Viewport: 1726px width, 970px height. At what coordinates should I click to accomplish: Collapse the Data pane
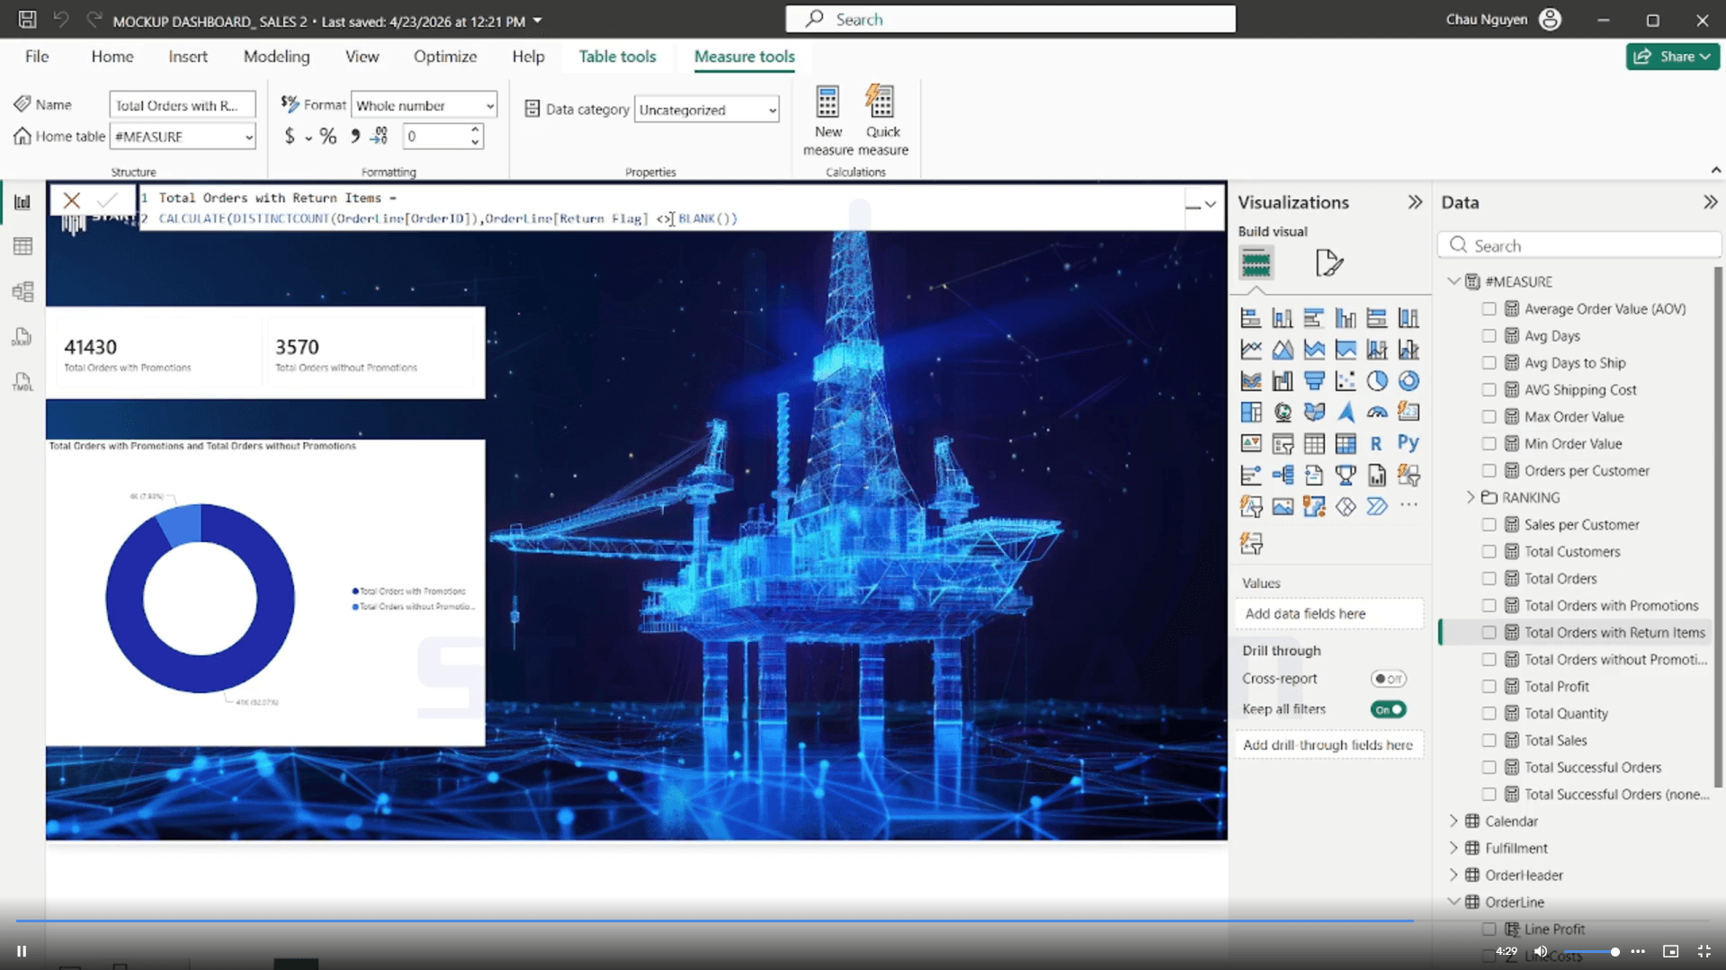coord(1710,202)
